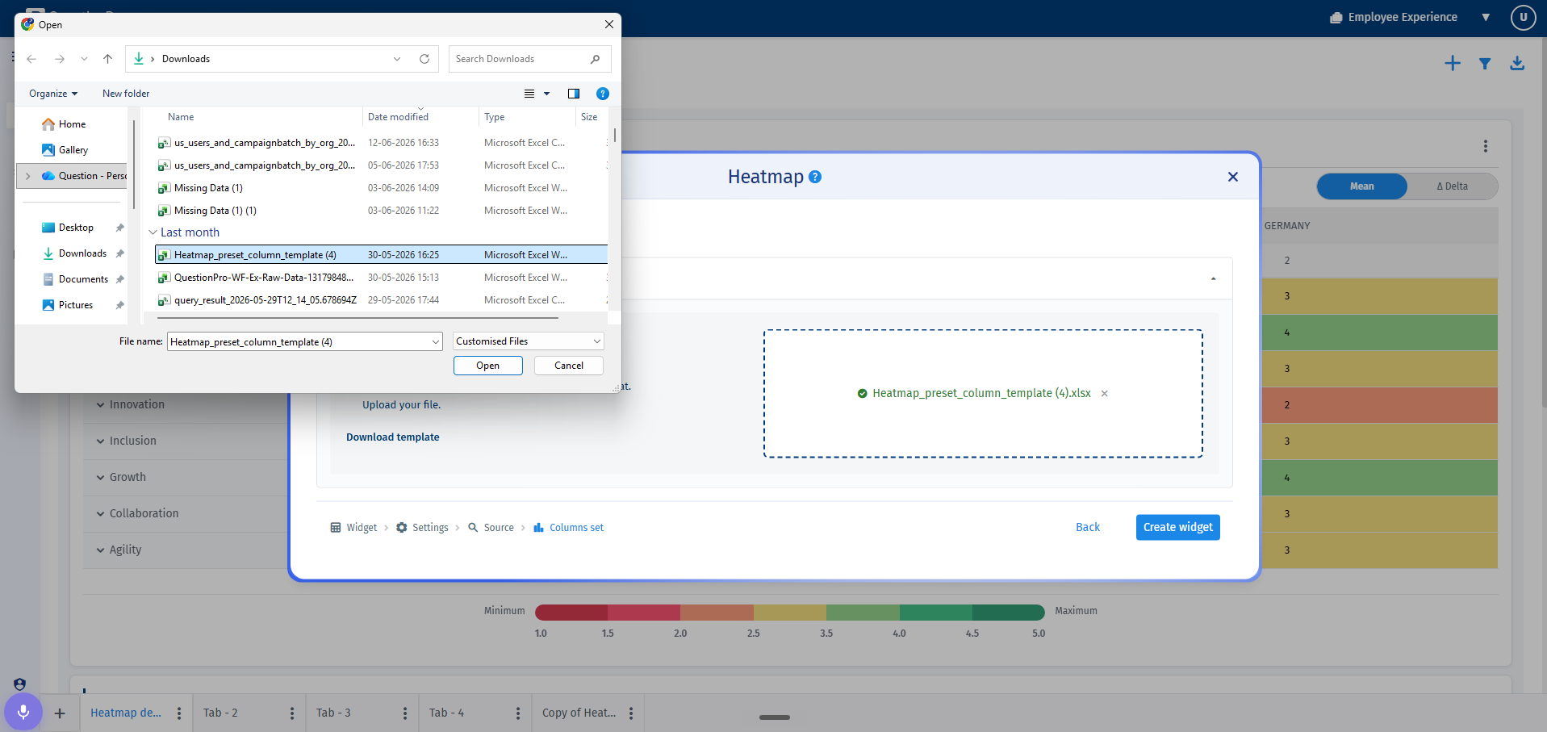Click the Heatmap help question icon

click(815, 177)
